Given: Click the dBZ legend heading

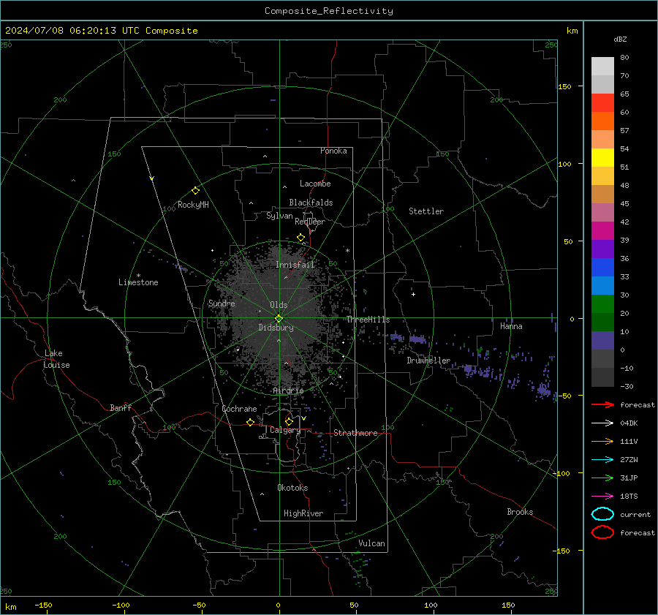Looking at the screenshot, I should pyautogui.click(x=620, y=39).
